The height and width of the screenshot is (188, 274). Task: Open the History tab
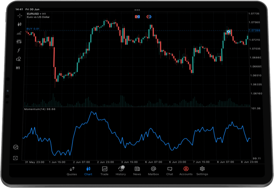[x=121, y=171]
